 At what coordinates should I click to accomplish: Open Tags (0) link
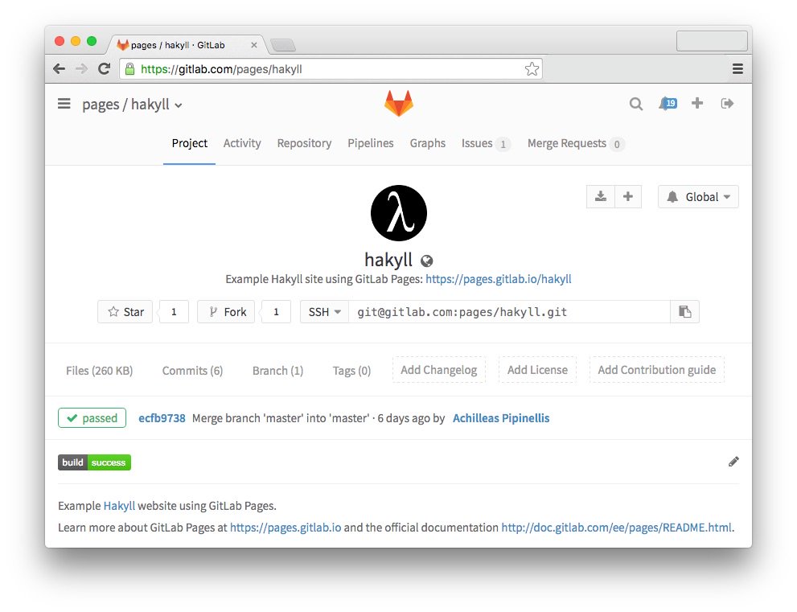[351, 371]
